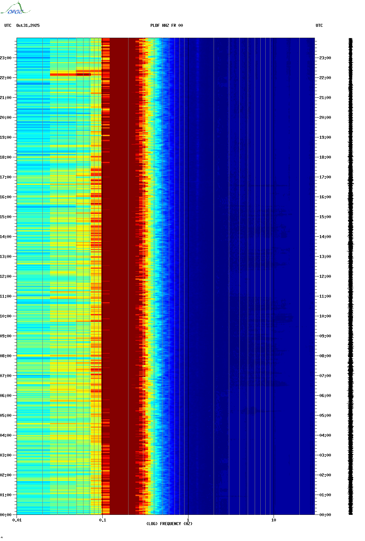Click 16:00 on the left time axis
365x541 pixels.
pyautogui.click(x=6, y=197)
